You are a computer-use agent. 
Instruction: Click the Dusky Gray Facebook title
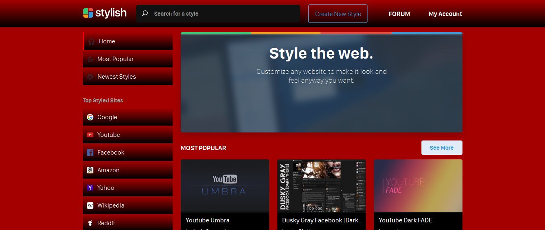[322, 220]
